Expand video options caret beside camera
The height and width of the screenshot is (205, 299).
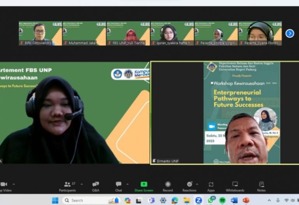tap(14, 184)
